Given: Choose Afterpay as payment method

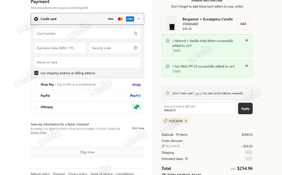Looking at the screenshot, I should click(36, 107).
